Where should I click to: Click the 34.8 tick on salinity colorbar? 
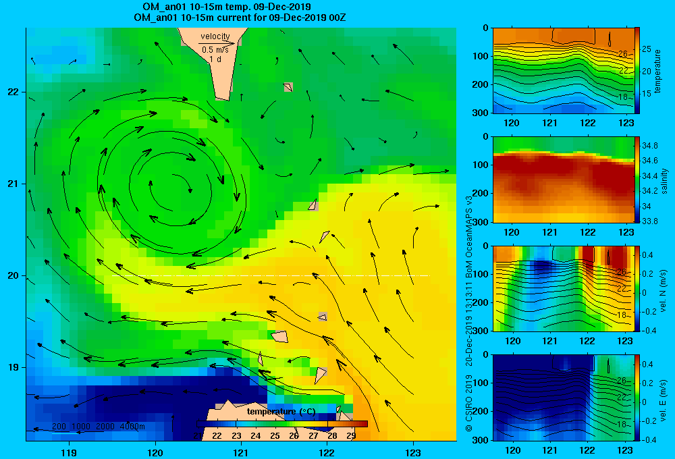[649, 146]
